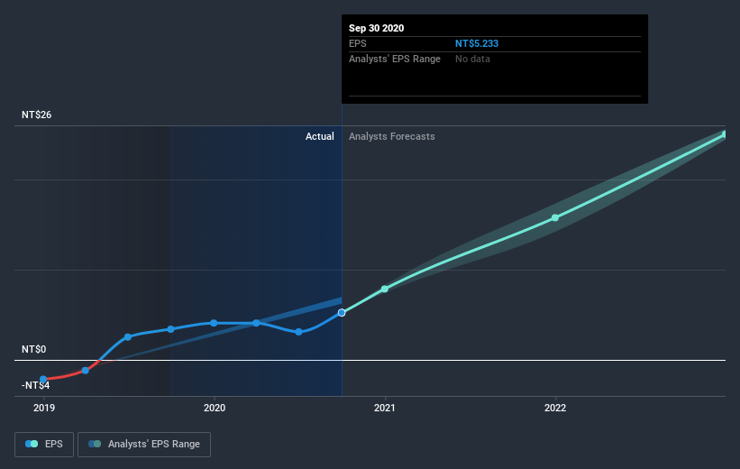Screen dimensions: 740x469
Task: Select the forecast data point at 2021
Action: click(385, 289)
